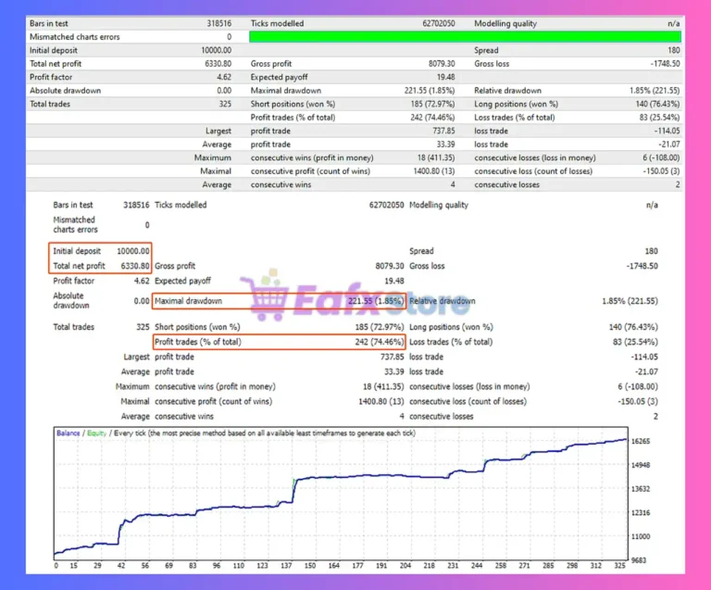
Task: Click the 10000.00 initial deposit in the upper table
Action: [217, 50]
